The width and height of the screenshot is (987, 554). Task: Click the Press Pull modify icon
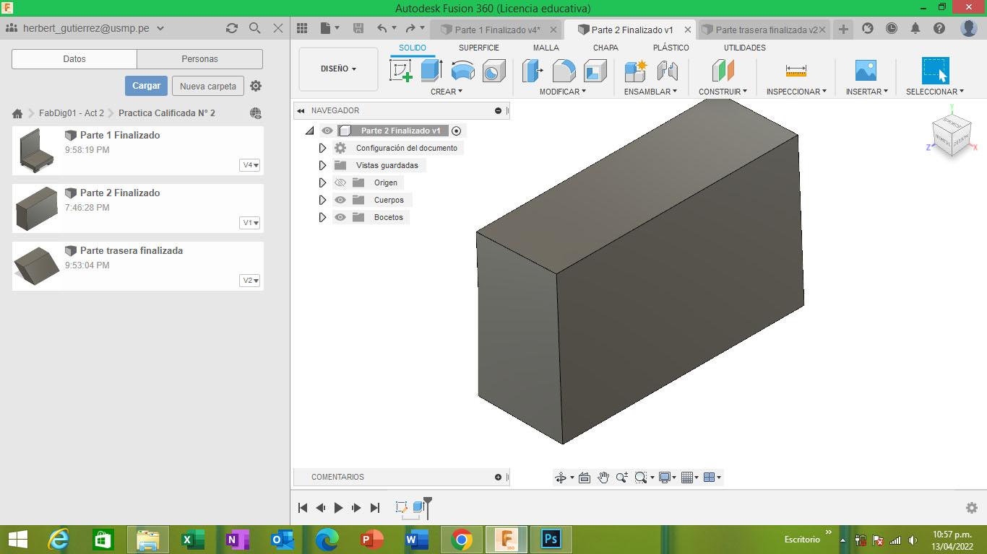[533, 71]
